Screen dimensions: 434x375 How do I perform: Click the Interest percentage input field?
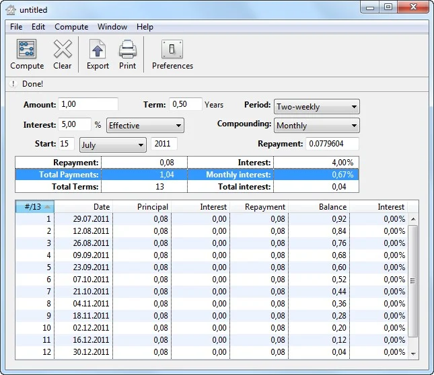[75, 124]
